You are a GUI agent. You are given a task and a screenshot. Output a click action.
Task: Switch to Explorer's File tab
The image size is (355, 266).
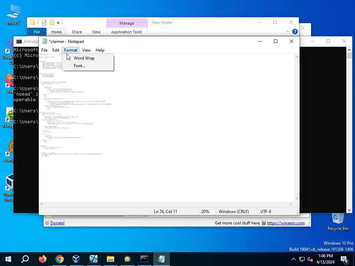click(37, 32)
